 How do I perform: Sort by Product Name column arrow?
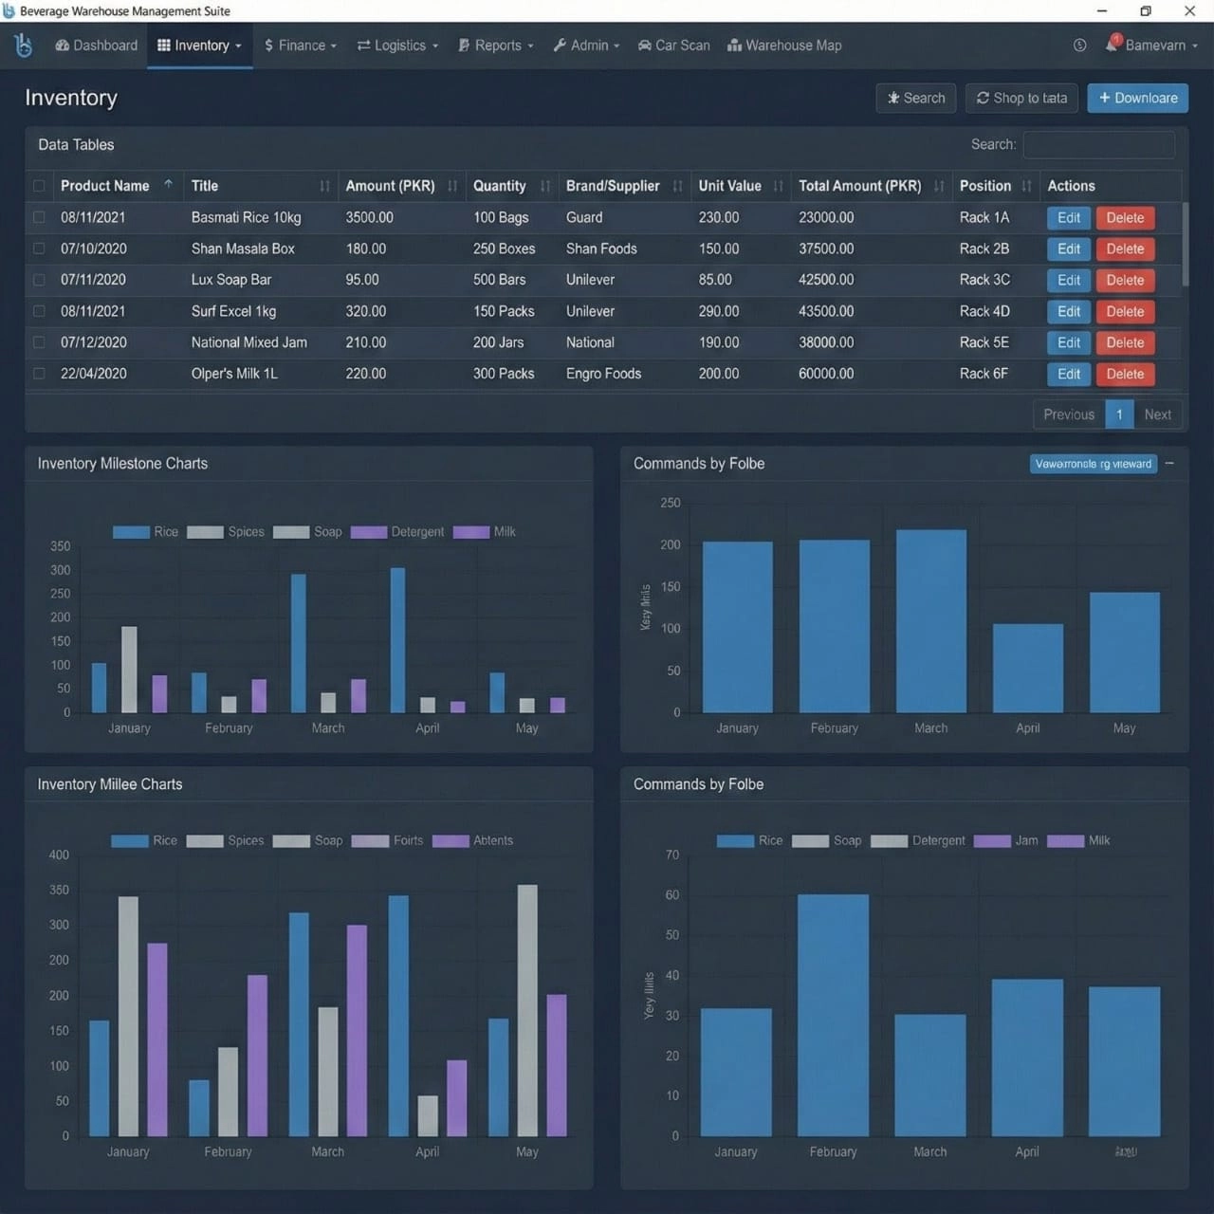(168, 185)
